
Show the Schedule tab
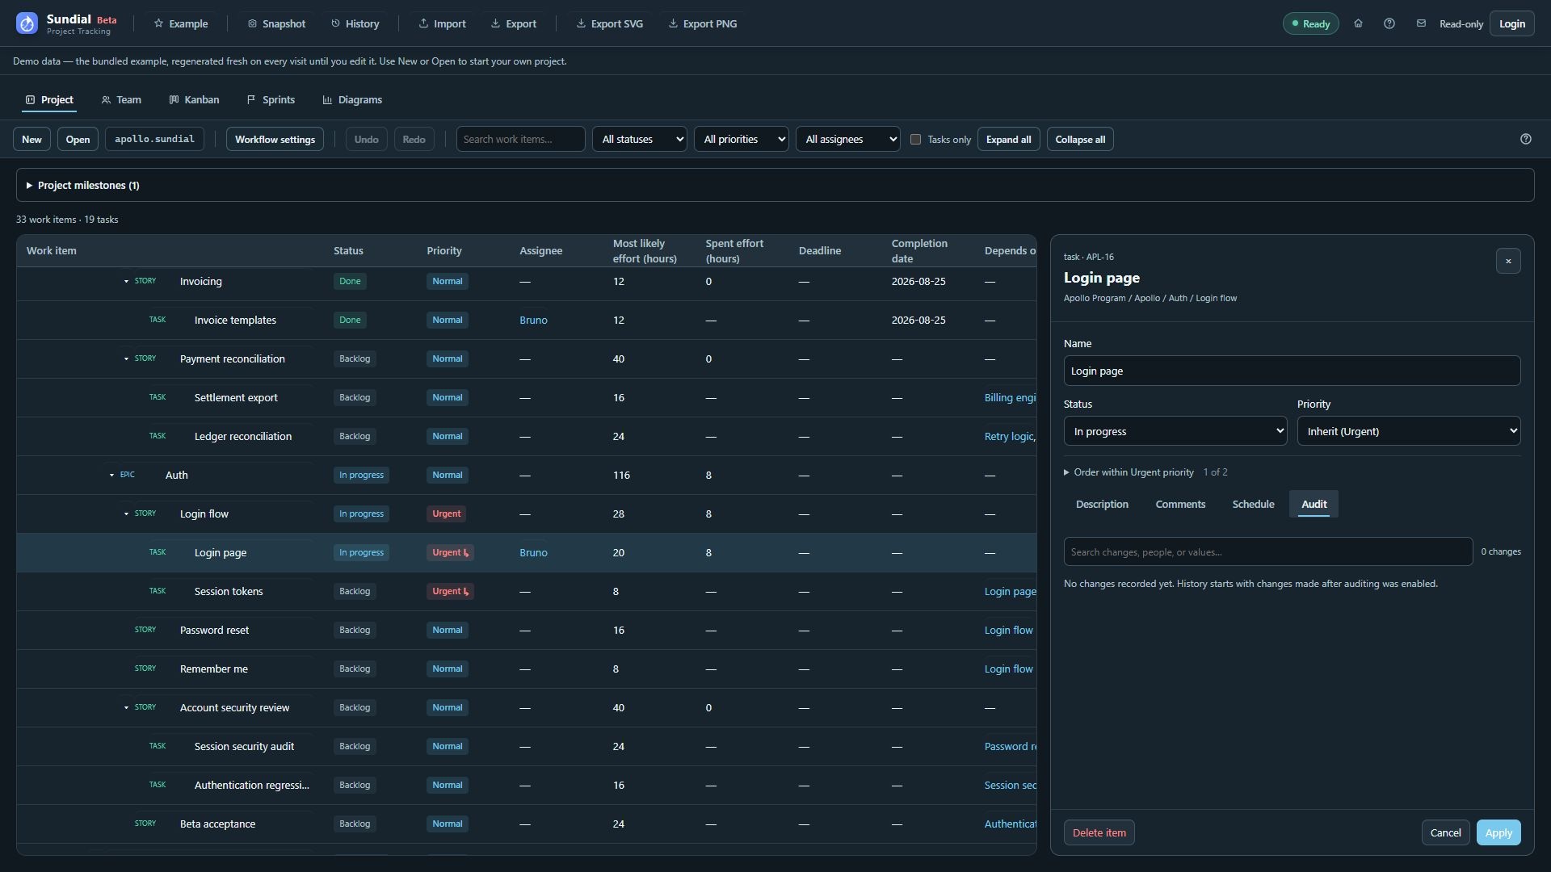coord(1253,504)
